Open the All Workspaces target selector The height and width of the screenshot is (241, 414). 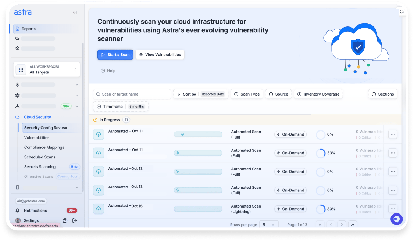[x=46, y=69]
